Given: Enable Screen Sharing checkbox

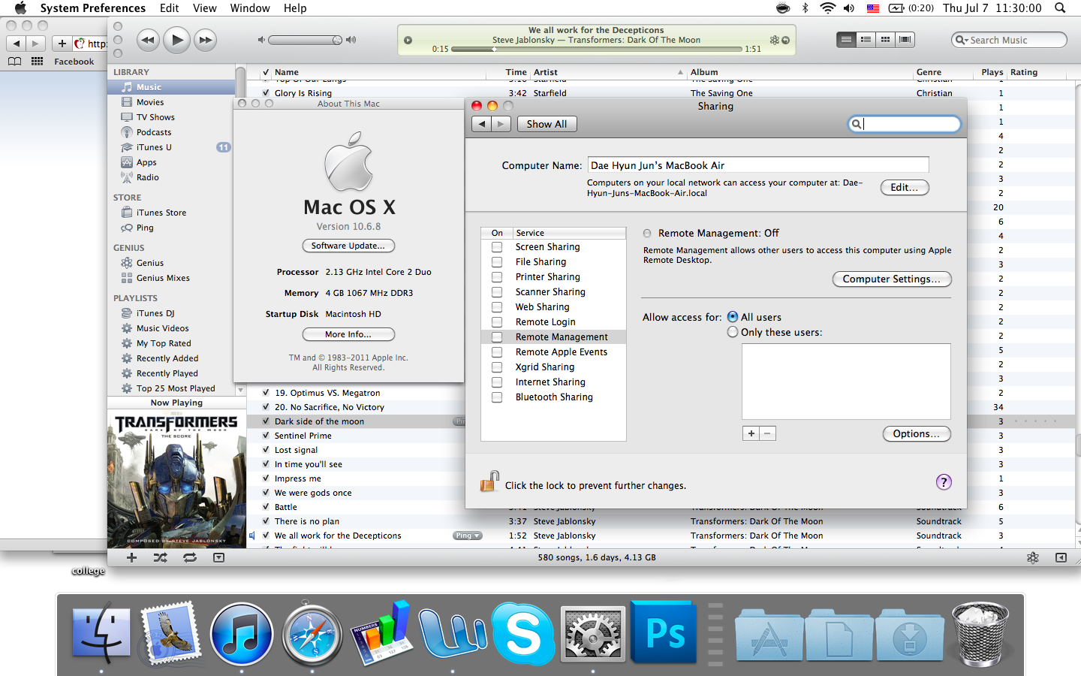Looking at the screenshot, I should [497, 247].
